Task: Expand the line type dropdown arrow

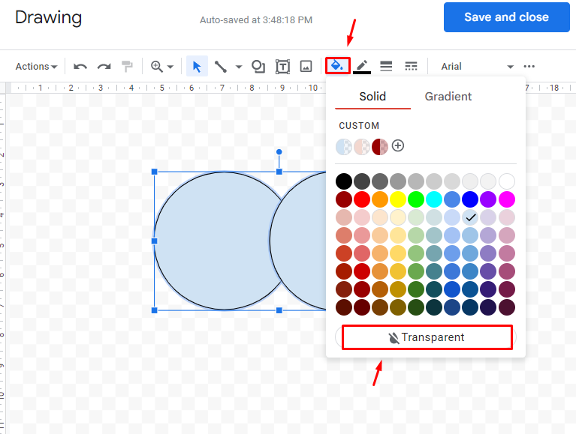Action: [x=239, y=67]
